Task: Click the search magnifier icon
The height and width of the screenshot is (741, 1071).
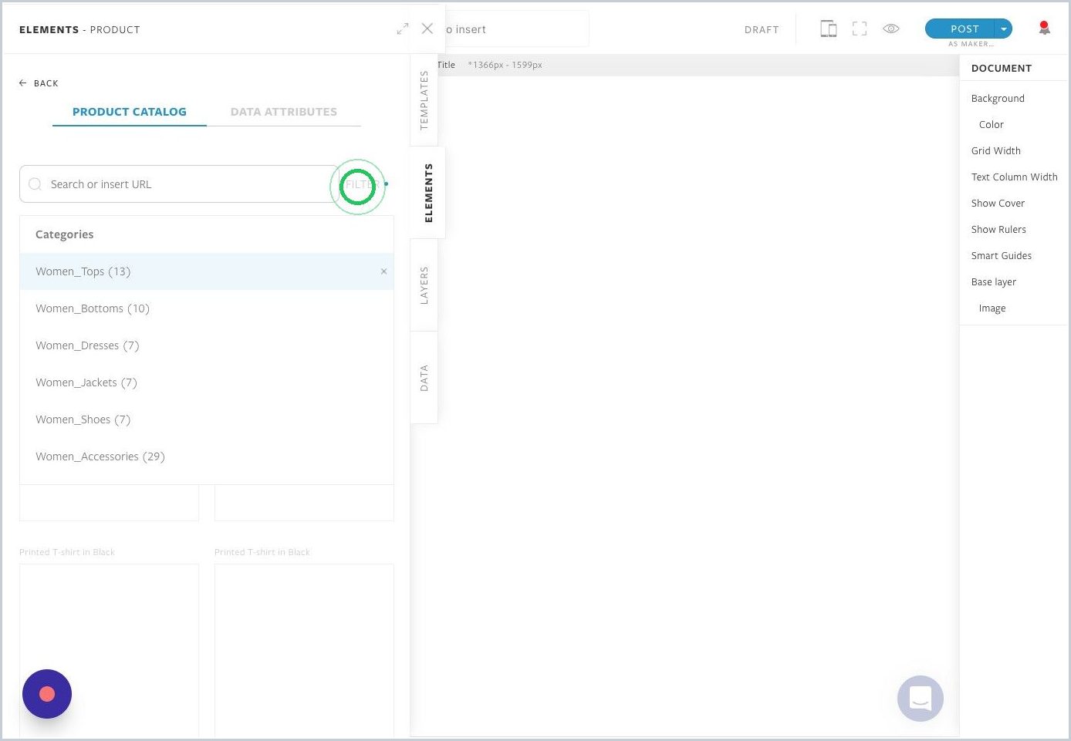Action: point(35,184)
